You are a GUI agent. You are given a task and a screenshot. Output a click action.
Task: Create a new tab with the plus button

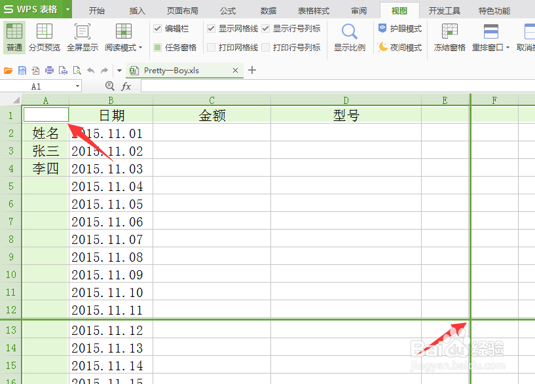click(x=252, y=70)
